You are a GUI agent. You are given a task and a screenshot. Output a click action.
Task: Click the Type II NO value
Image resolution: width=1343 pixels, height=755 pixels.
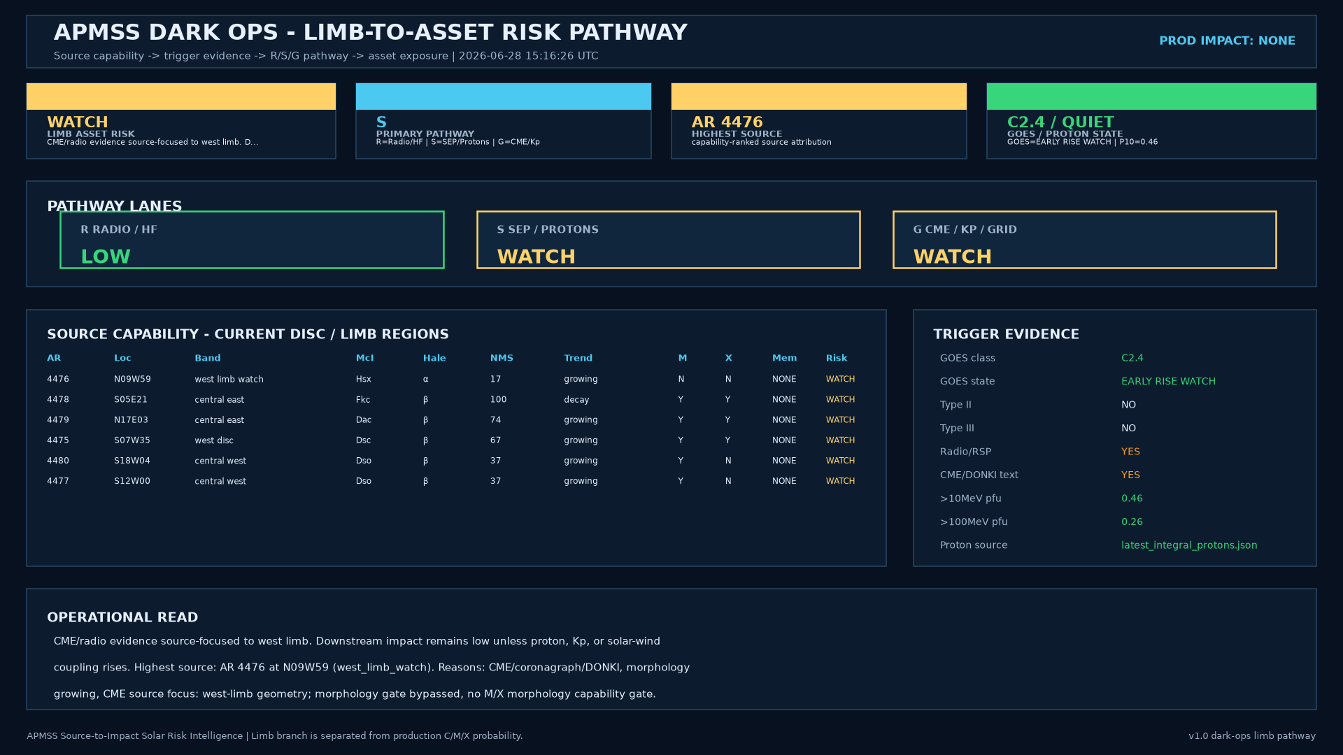[x=1128, y=405]
